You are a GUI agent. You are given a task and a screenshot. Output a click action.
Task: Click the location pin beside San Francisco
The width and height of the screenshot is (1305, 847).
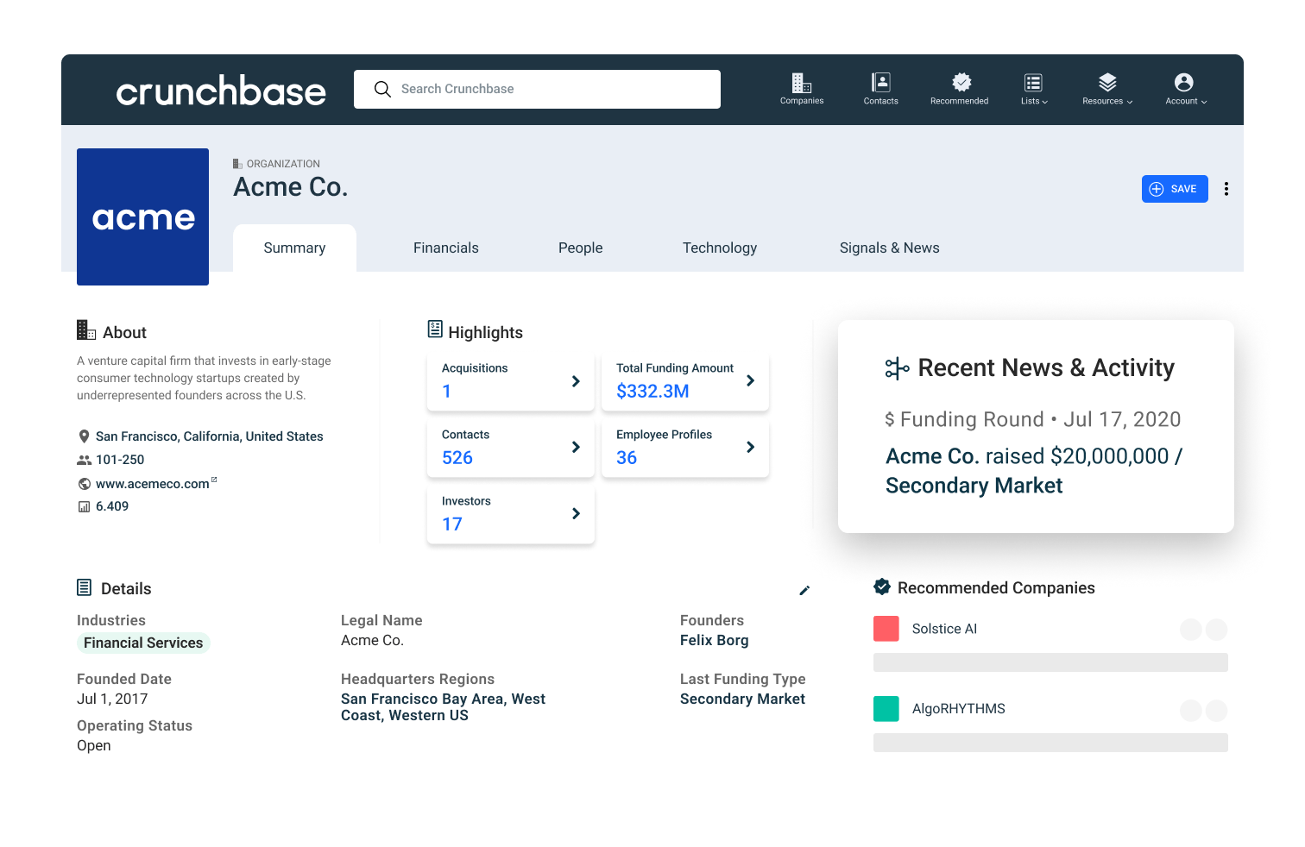pyautogui.click(x=84, y=436)
